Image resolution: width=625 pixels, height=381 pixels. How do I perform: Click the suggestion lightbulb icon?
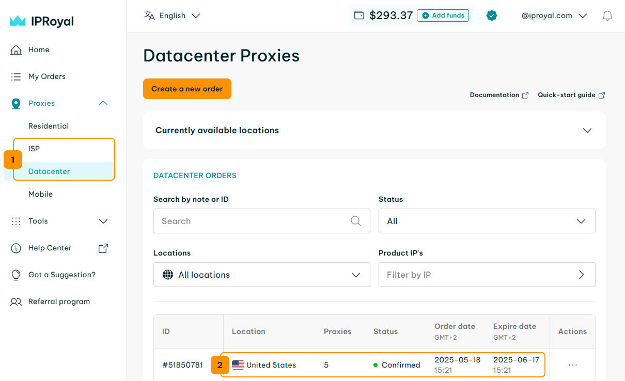pos(16,275)
